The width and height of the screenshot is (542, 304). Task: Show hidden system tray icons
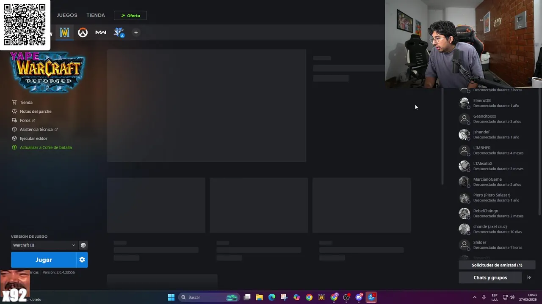click(x=475, y=297)
